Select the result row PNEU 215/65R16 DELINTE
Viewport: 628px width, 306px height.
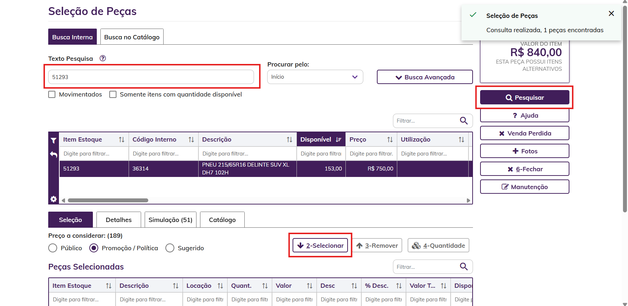click(x=266, y=169)
